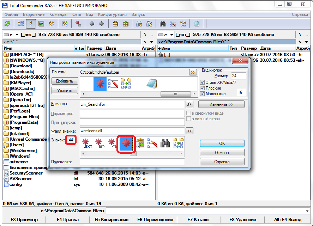
Task: Click the Удалить button
Action: click(65, 91)
